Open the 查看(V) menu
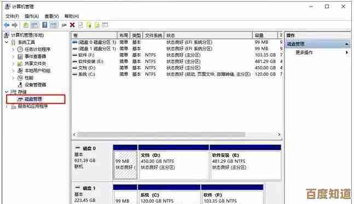Screen dimensions: 354x204 point(51,16)
